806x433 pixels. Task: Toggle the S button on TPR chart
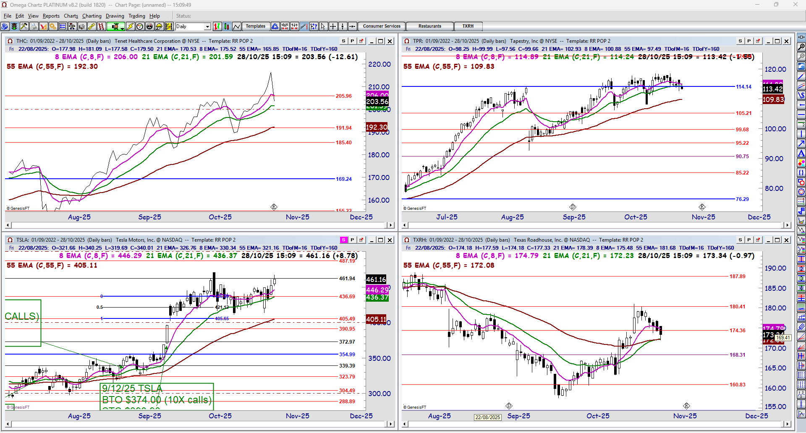click(x=740, y=41)
